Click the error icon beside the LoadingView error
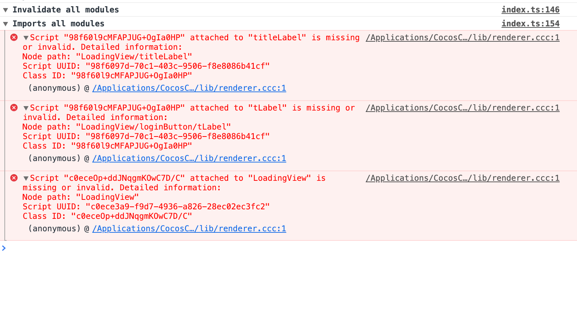The height and width of the screenshot is (314, 577). point(14,178)
